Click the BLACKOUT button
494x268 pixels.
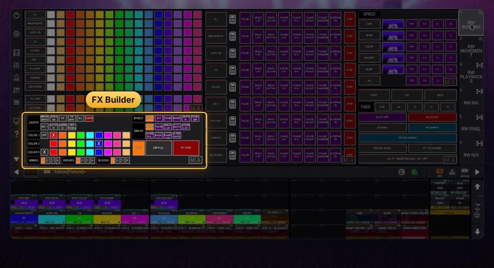(x=432, y=117)
